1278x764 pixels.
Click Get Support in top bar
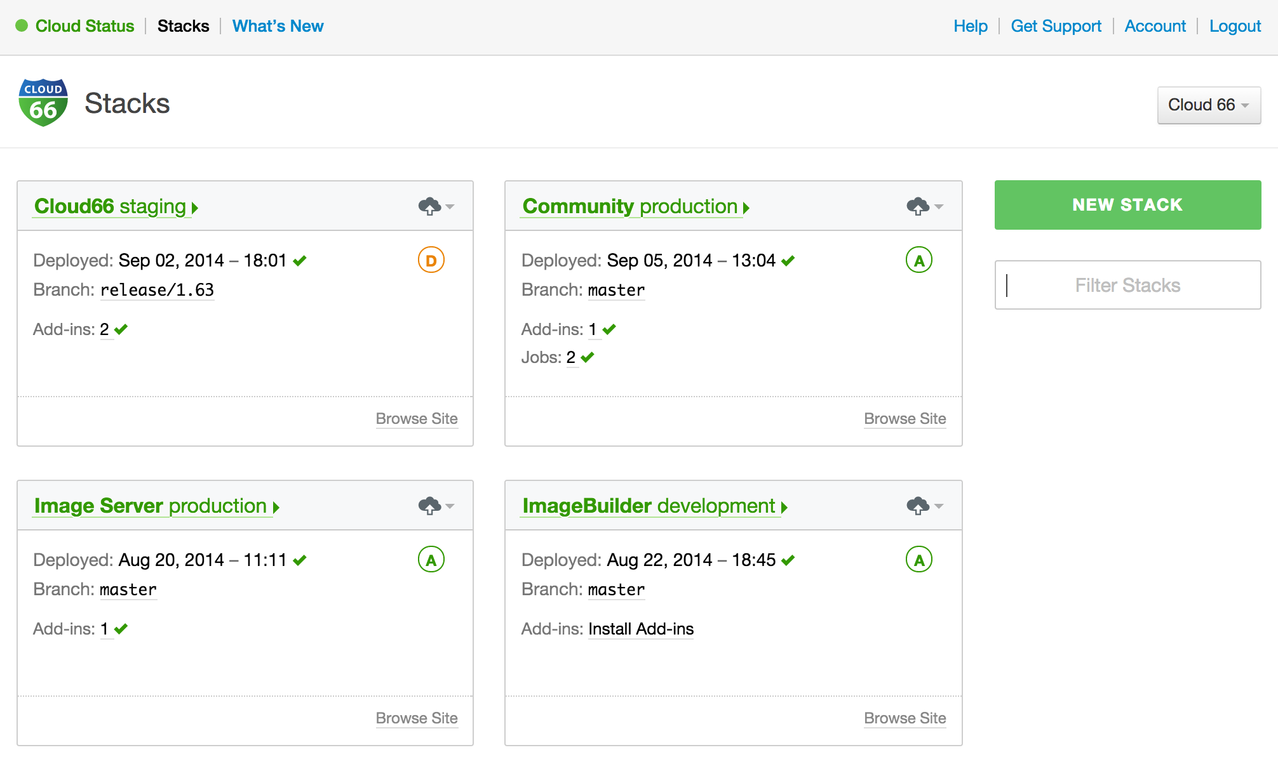[1056, 26]
